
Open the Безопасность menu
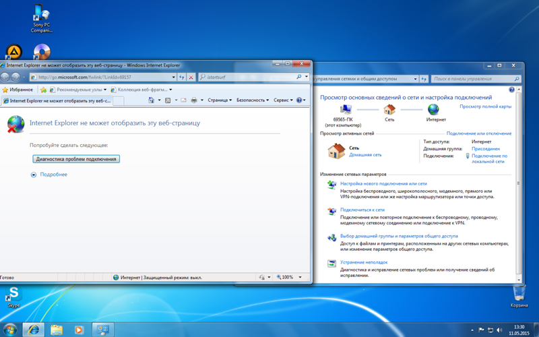click(x=253, y=100)
